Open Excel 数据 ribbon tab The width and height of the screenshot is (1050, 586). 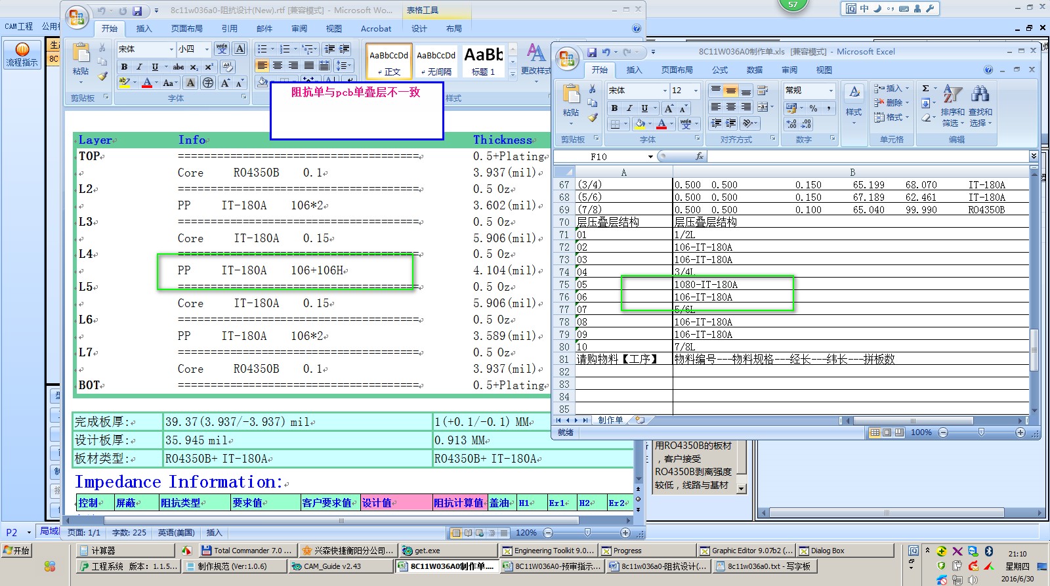pyautogui.click(x=755, y=70)
